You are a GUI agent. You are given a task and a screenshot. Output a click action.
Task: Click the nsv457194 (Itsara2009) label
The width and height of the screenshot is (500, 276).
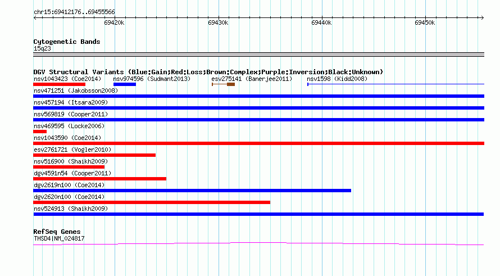pyautogui.click(x=71, y=102)
